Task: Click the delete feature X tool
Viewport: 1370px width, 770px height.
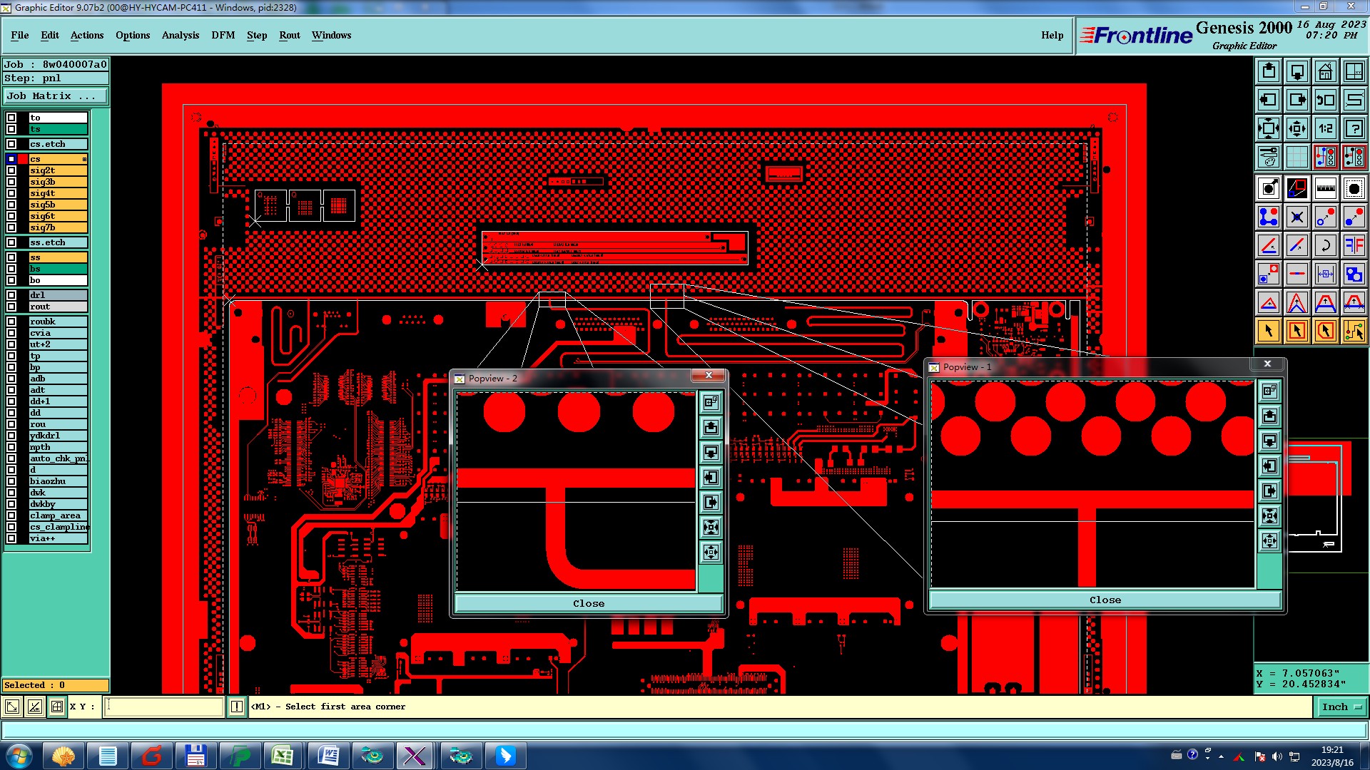Action: [1297, 217]
